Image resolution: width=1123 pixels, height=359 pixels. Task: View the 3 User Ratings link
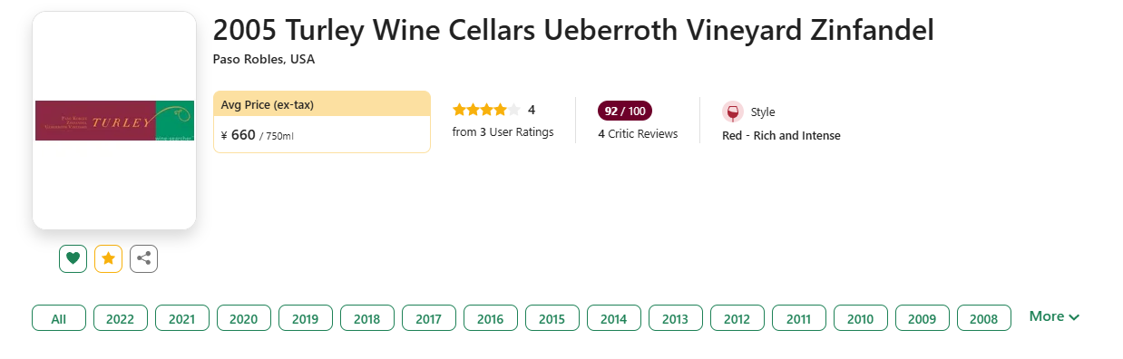click(x=503, y=132)
